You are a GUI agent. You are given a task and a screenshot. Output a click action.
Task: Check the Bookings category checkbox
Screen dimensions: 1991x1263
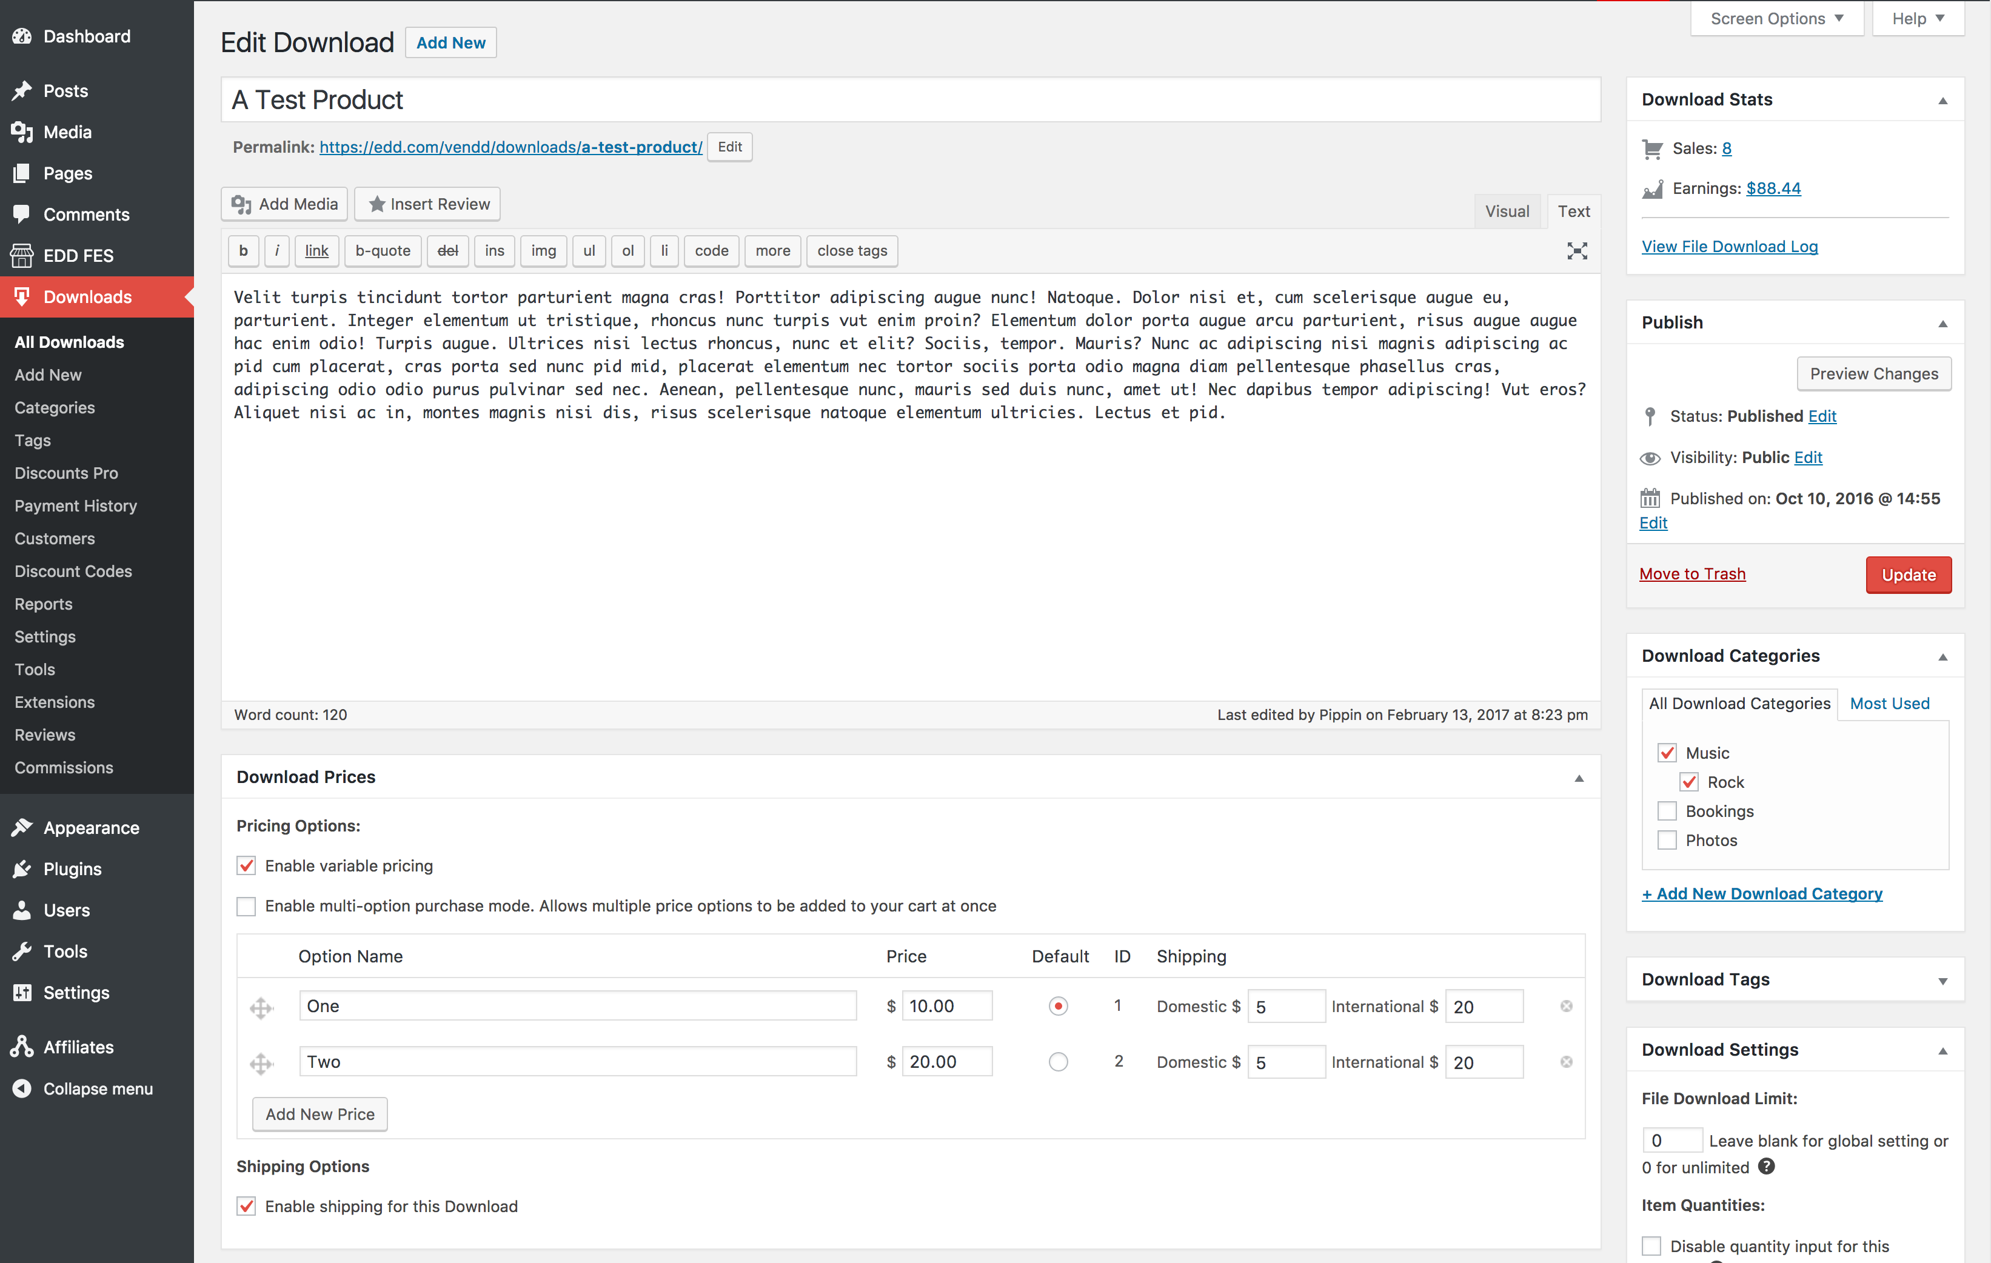pos(1667,811)
